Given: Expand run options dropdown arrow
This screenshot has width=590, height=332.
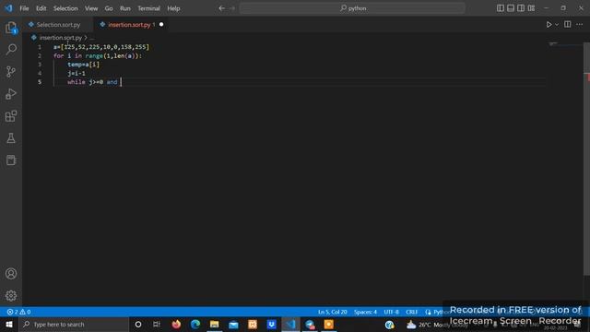Looking at the screenshot, I should [557, 25].
